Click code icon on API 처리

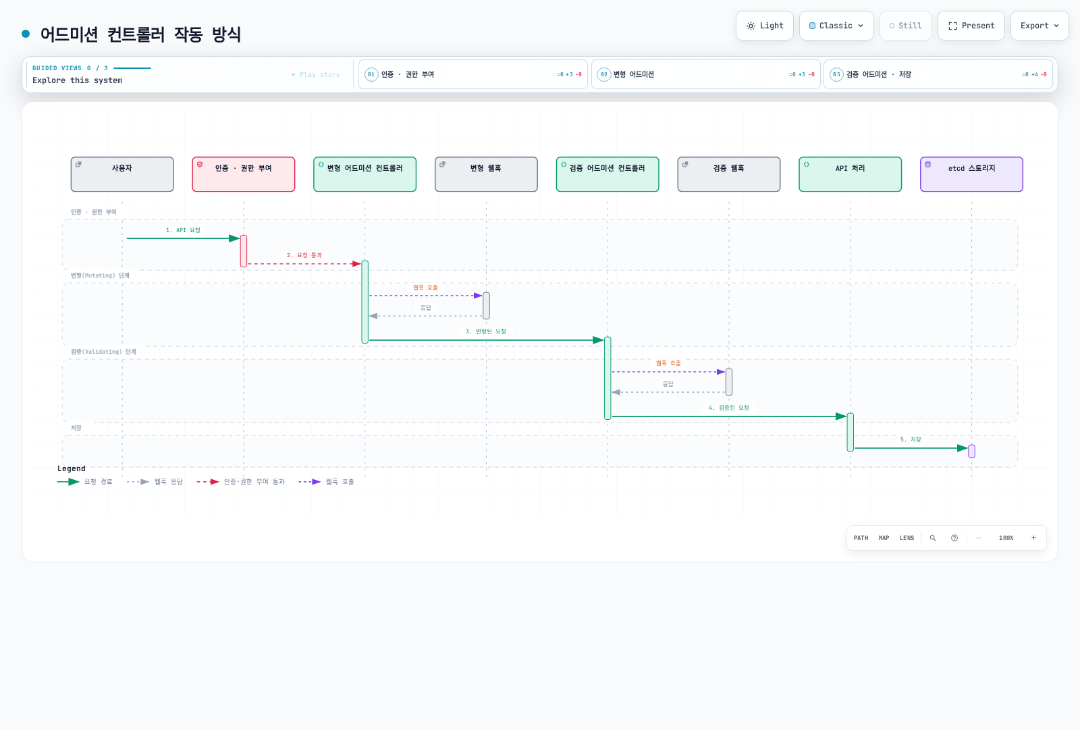pyautogui.click(x=807, y=164)
